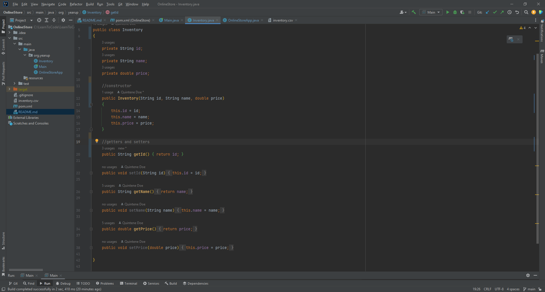Change CRLF line separator
The height and width of the screenshot is (292, 545).
(487, 289)
